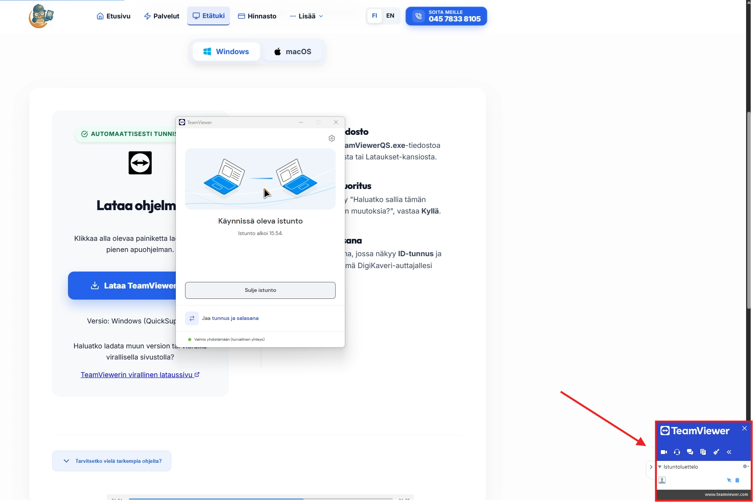Open the Palvelut menu item
Image resolution: width=753 pixels, height=502 pixels.
162,16
